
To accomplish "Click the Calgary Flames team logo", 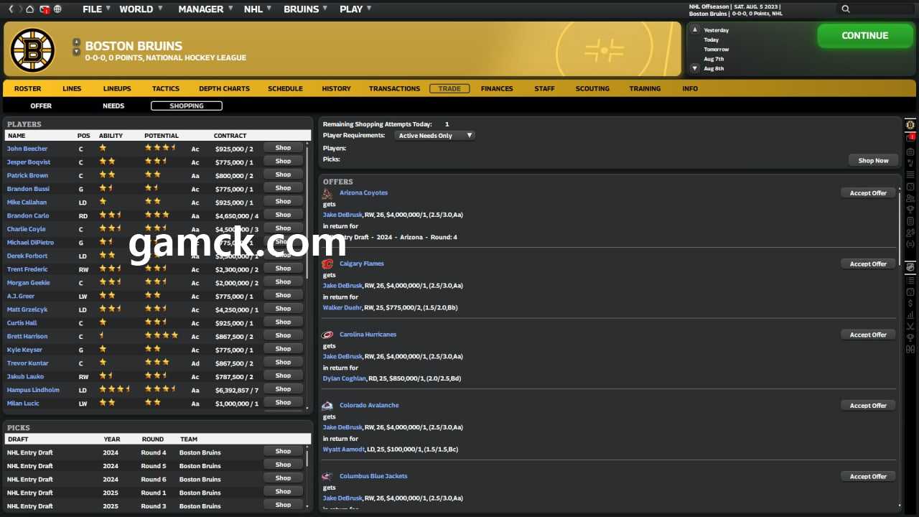I will [x=327, y=264].
